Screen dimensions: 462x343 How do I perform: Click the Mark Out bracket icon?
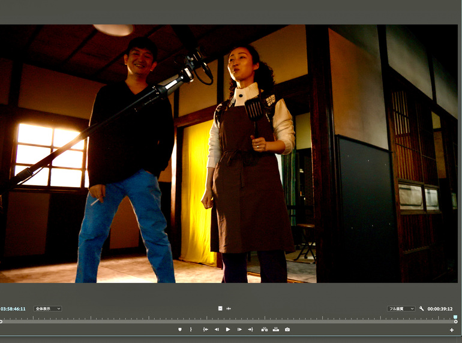(191, 329)
